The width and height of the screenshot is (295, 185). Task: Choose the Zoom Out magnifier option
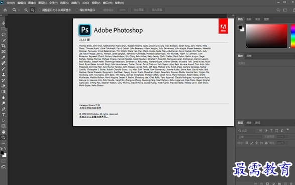pos(33,10)
